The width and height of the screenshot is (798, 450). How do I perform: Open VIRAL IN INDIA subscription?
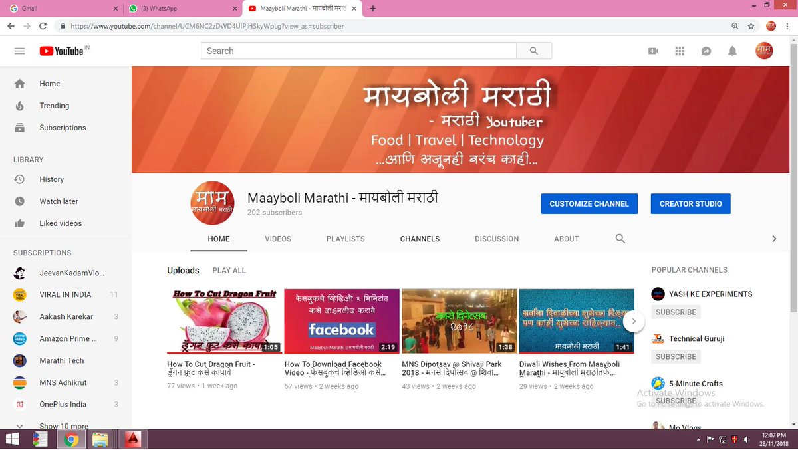65,294
